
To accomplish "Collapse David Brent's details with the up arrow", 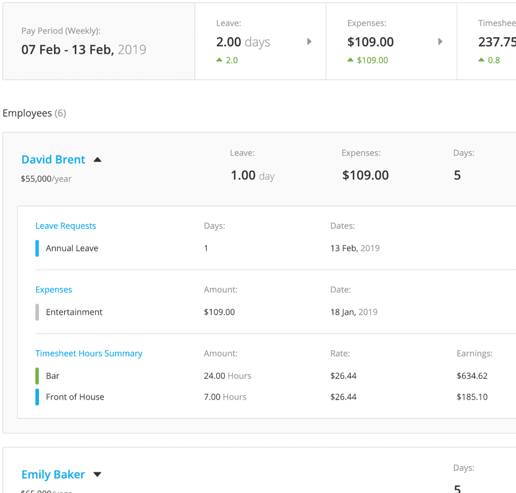I will click(x=97, y=160).
